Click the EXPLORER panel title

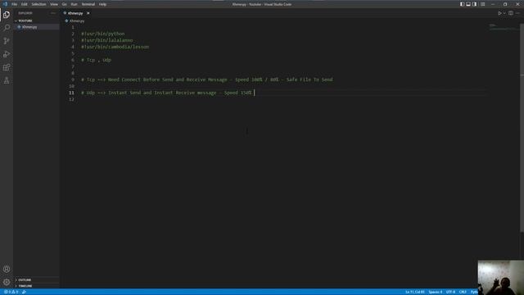pos(25,13)
